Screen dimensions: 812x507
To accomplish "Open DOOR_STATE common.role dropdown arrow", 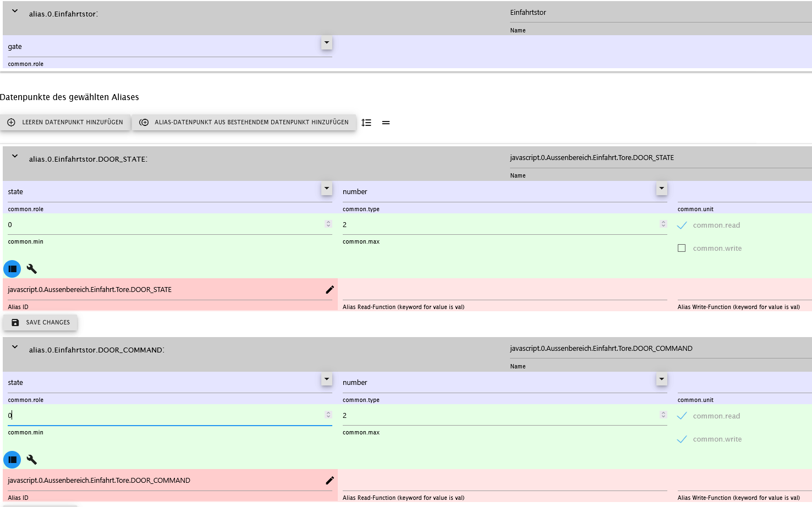I will pyautogui.click(x=327, y=188).
